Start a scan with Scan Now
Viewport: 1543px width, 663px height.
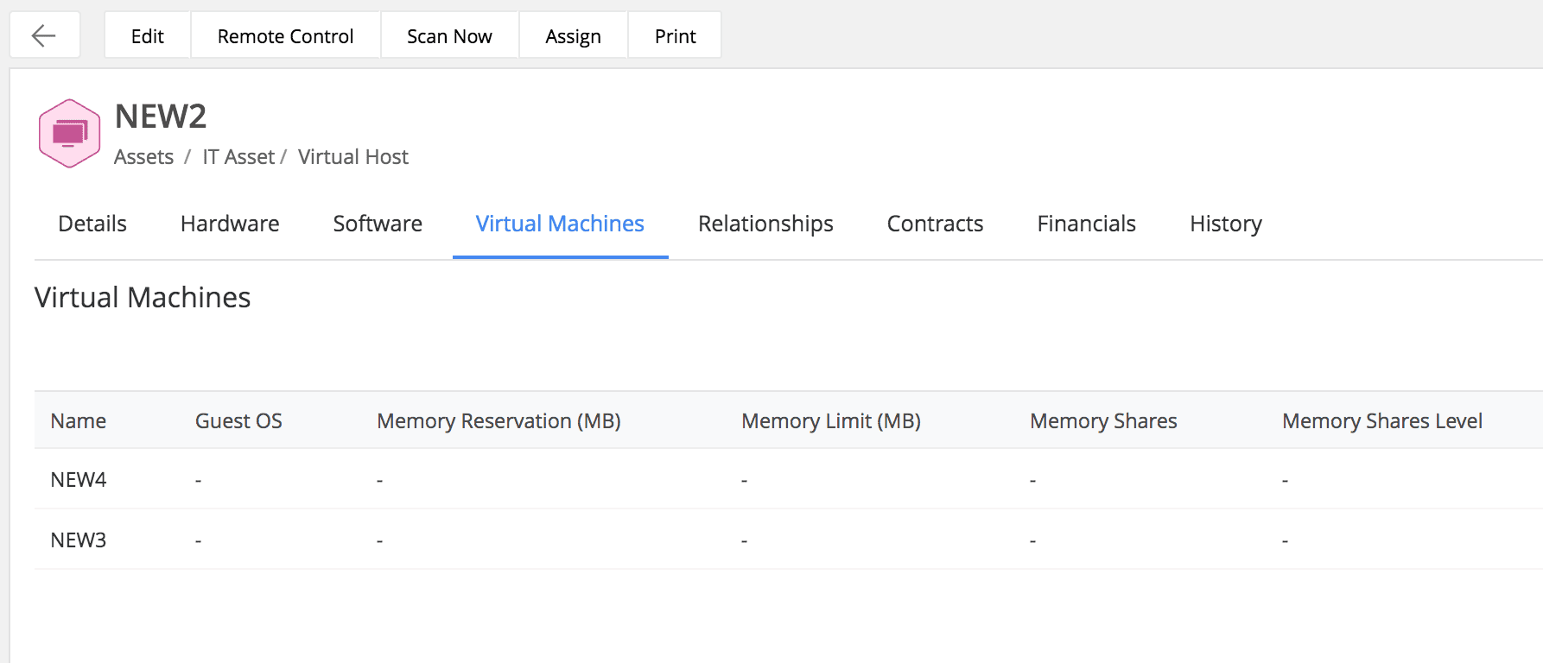pos(449,36)
